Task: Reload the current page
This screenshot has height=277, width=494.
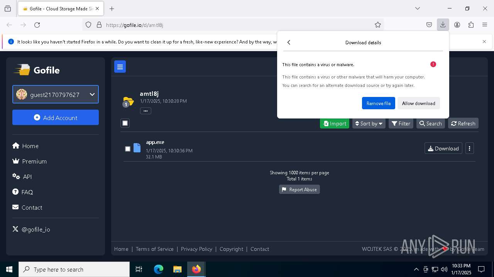Action: [x=37, y=25]
